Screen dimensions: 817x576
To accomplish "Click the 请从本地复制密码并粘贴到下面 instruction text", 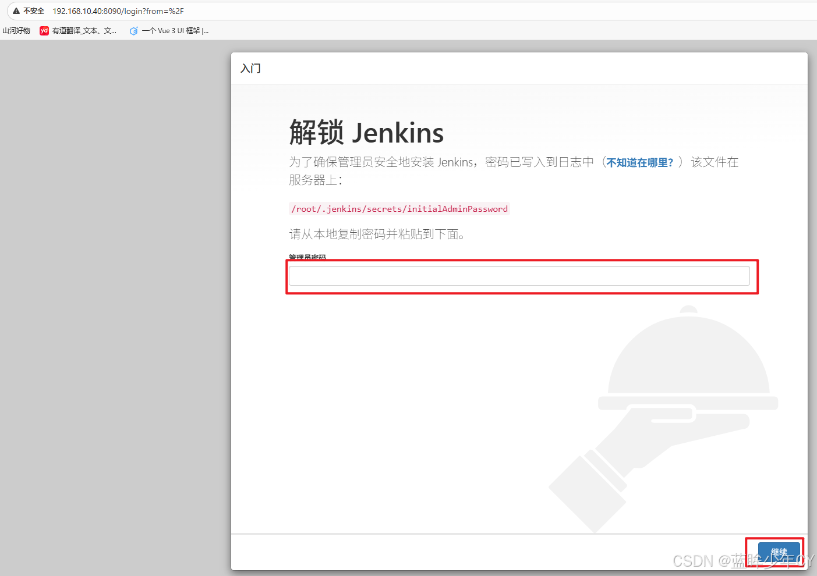I will pyautogui.click(x=377, y=234).
